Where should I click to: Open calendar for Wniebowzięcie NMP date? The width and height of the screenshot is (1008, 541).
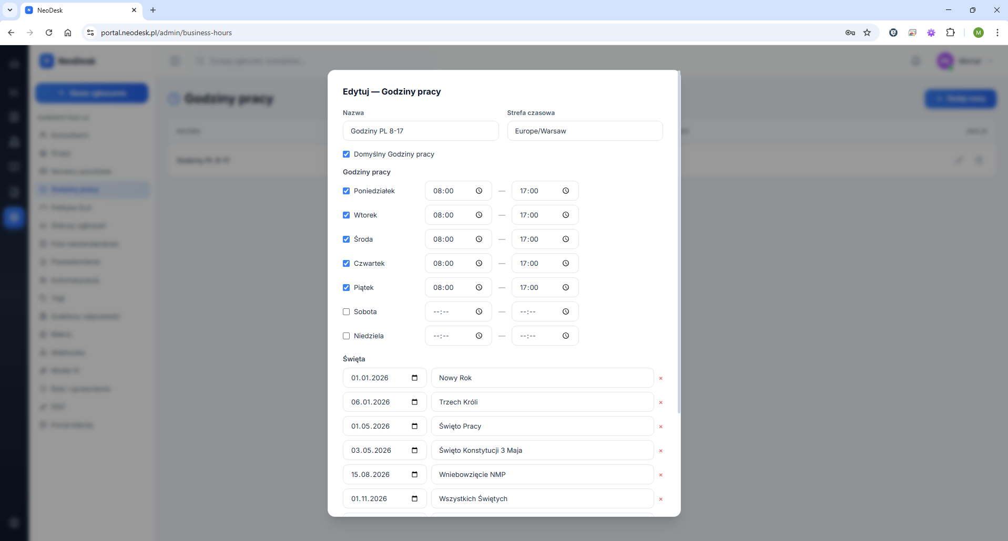[x=415, y=474]
